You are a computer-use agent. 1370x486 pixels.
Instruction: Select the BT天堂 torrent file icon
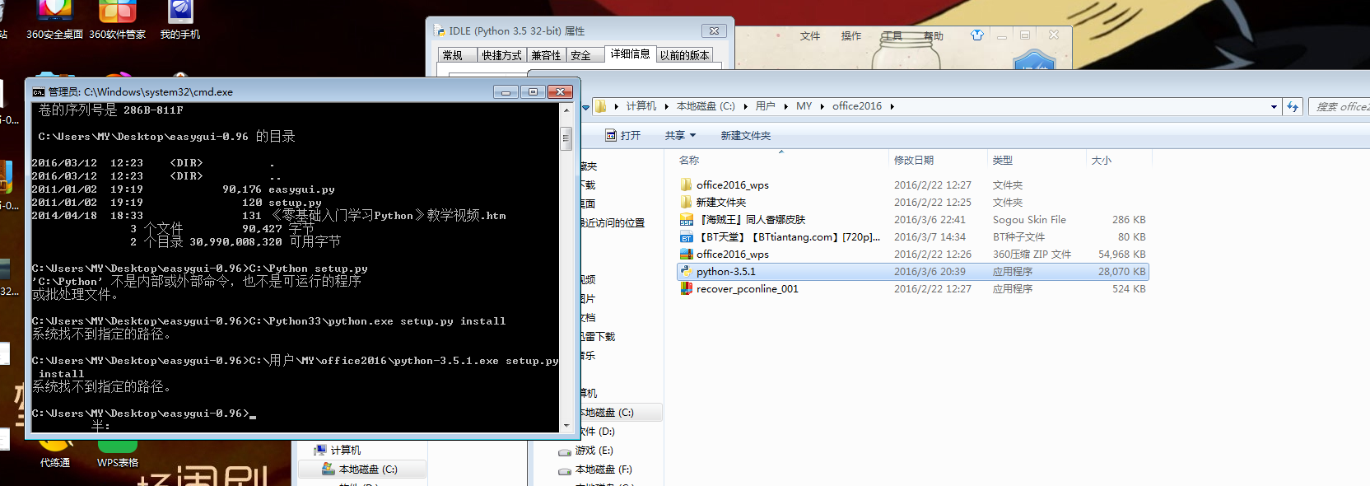coord(686,237)
